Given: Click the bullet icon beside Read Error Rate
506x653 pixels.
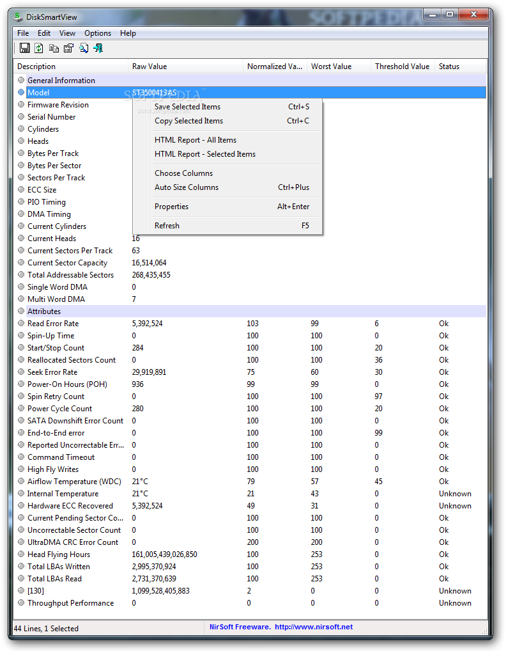Looking at the screenshot, I should (x=21, y=323).
